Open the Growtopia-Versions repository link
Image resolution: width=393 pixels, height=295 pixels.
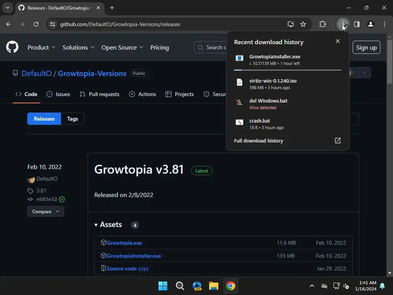(x=92, y=73)
